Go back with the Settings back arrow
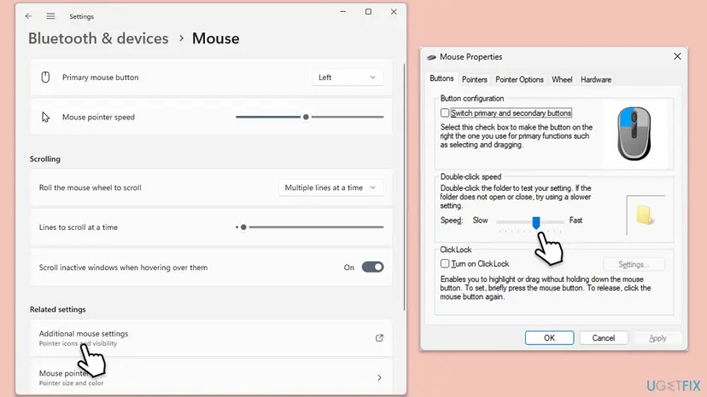 [28, 16]
